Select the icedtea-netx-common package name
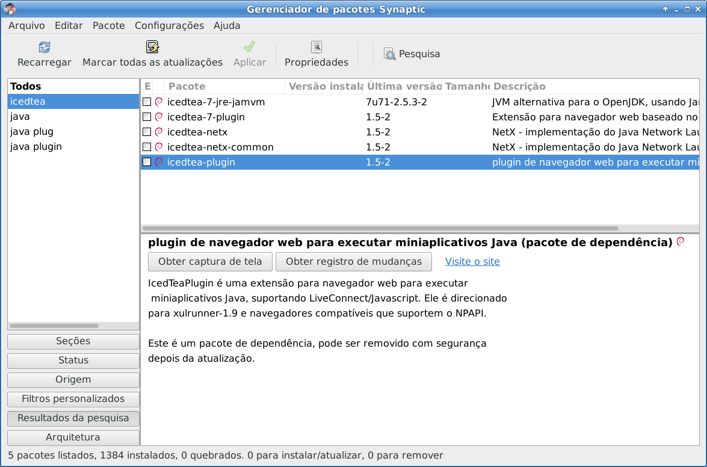This screenshot has width=707, height=467. tap(220, 147)
